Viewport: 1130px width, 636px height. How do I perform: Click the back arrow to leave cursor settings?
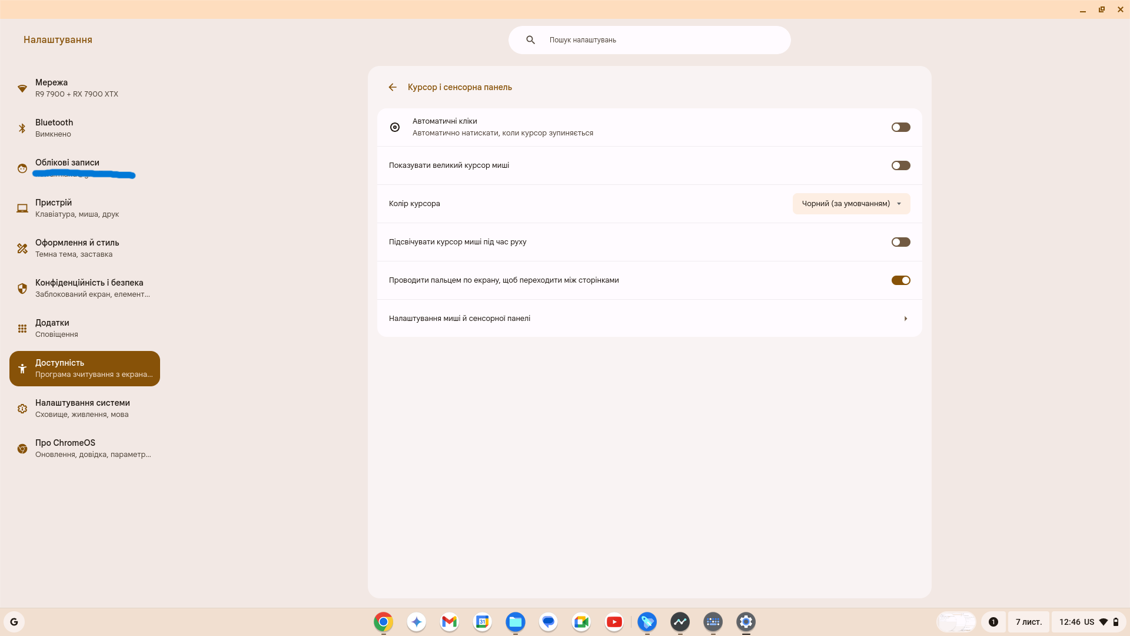(x=393, y=87)
